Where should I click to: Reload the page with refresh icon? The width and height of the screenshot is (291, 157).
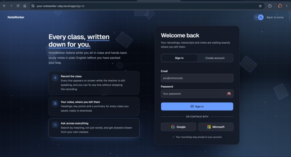click(18, 6)
